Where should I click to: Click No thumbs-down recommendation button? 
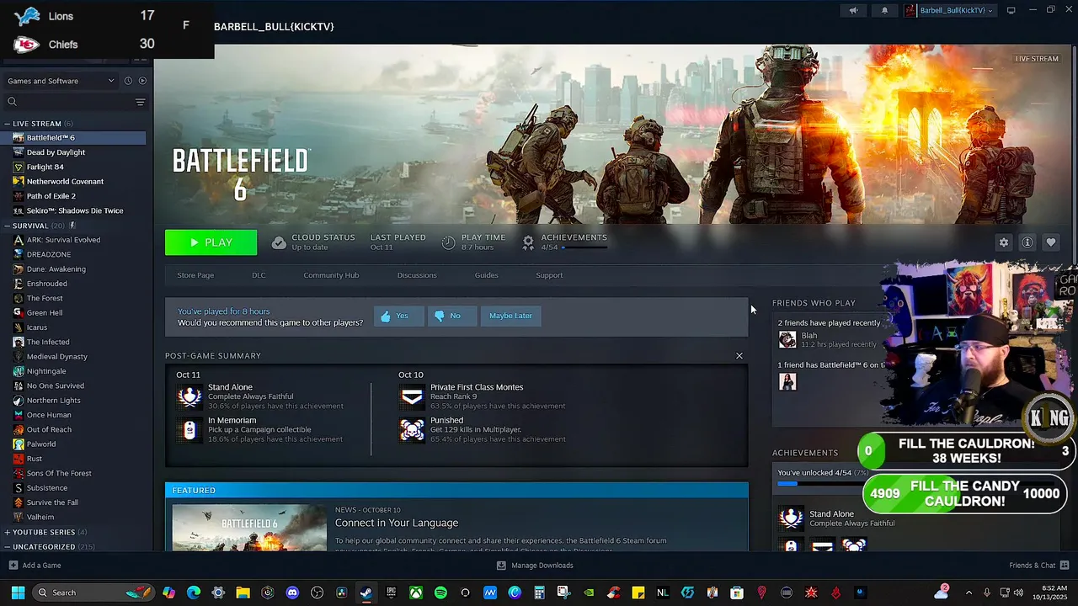click(x=451, y=316)
